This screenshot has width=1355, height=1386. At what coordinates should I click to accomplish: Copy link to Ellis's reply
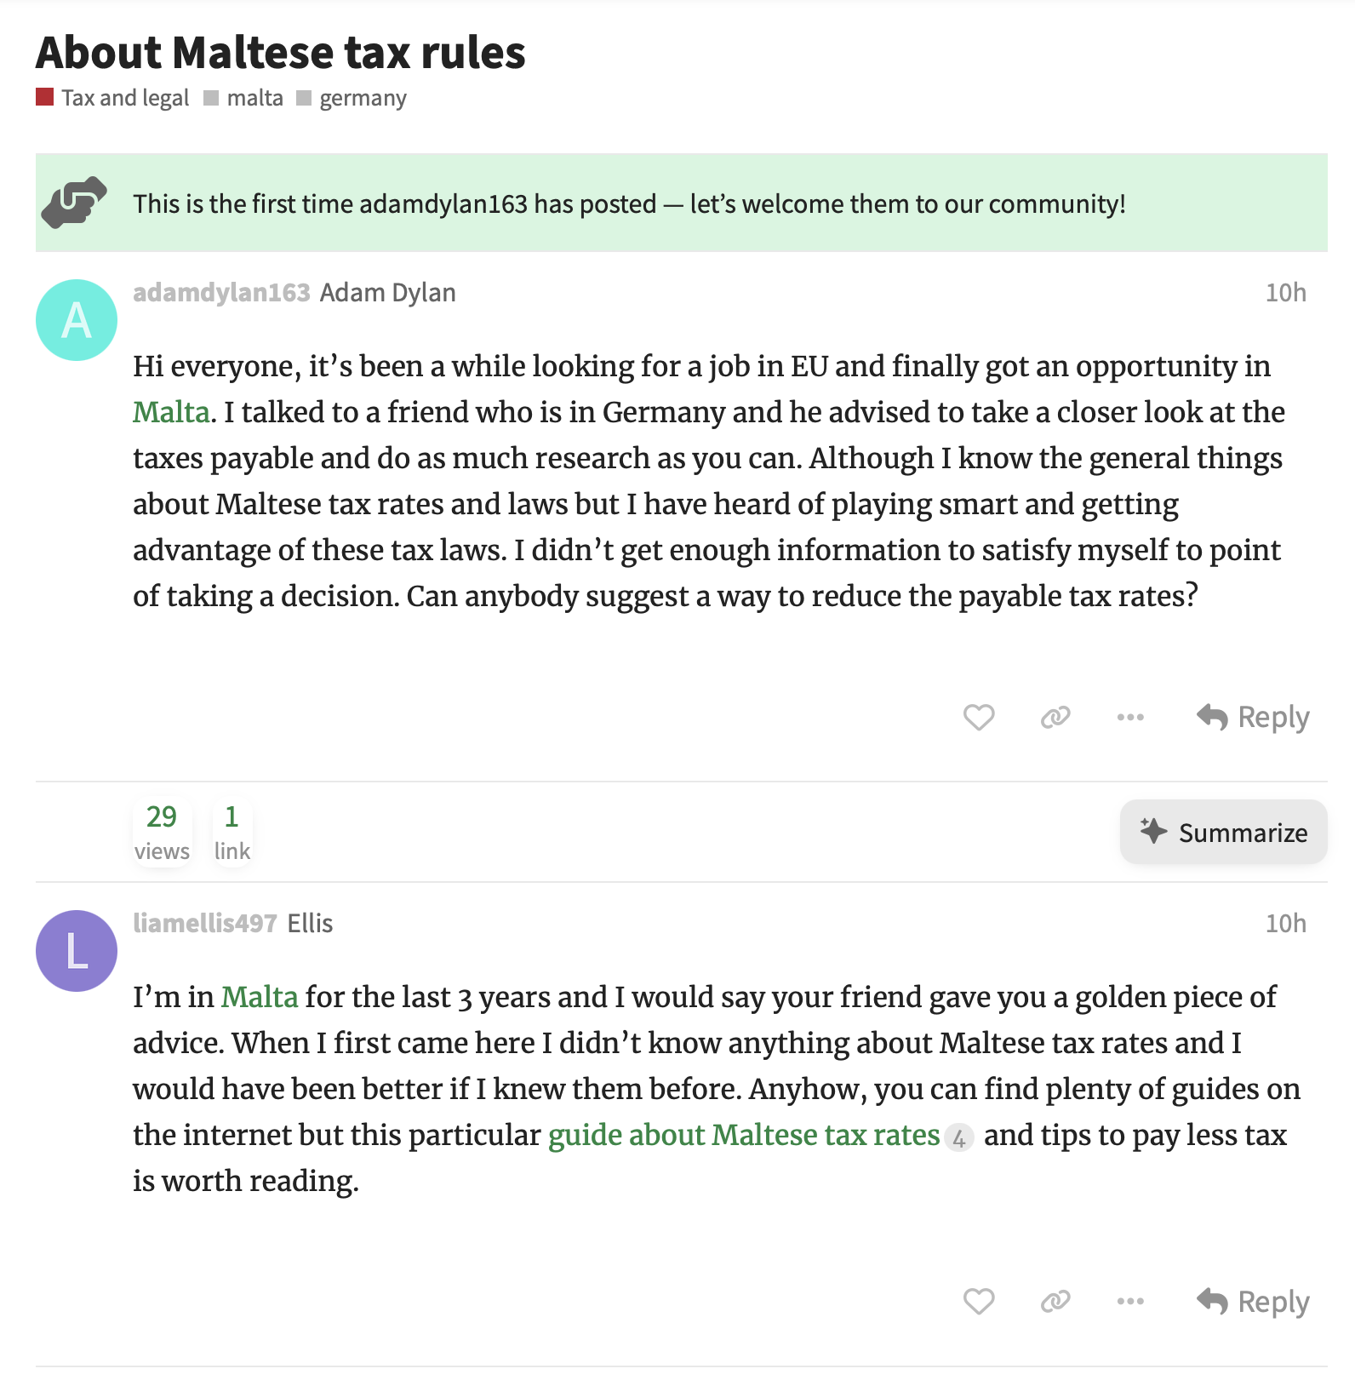1055,1302
